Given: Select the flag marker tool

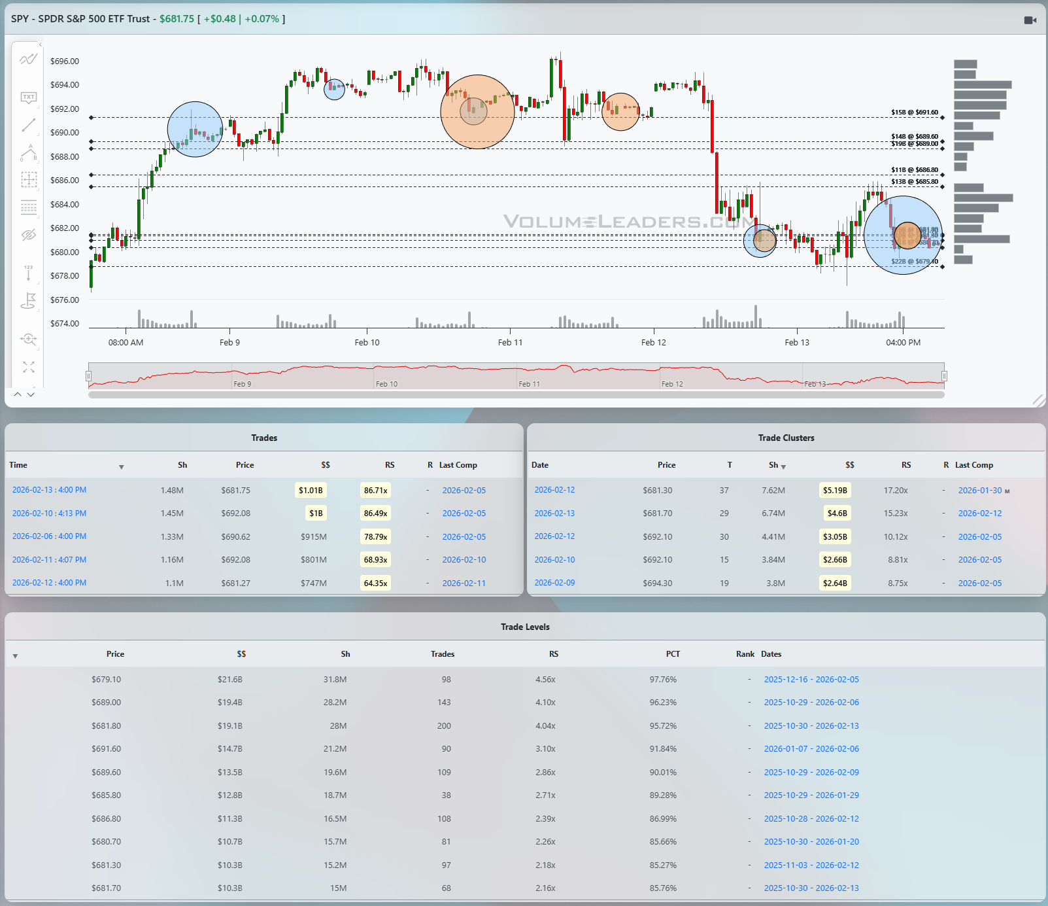Looking at the screenshot, I should [x=28, y=301].
